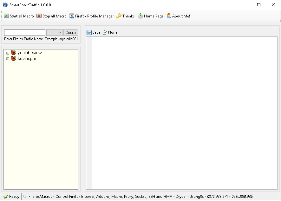Click the green Start all Macro icon
Viewport: 281px width, 201px height.
6,16
